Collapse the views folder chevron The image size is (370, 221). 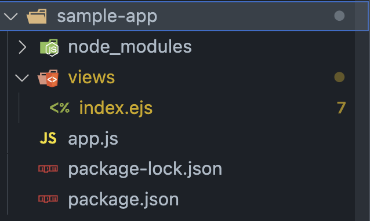coord(21,78)
